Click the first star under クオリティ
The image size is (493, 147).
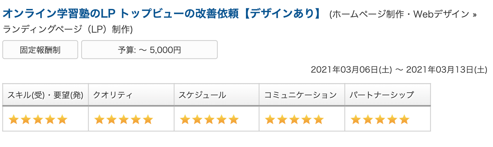99,119
